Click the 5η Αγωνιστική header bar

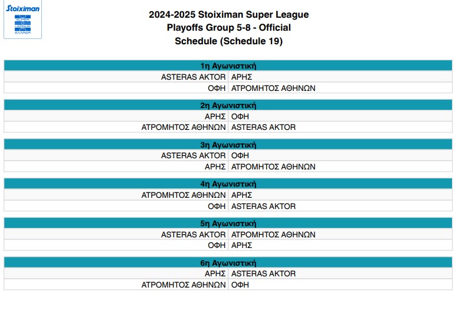228,224
